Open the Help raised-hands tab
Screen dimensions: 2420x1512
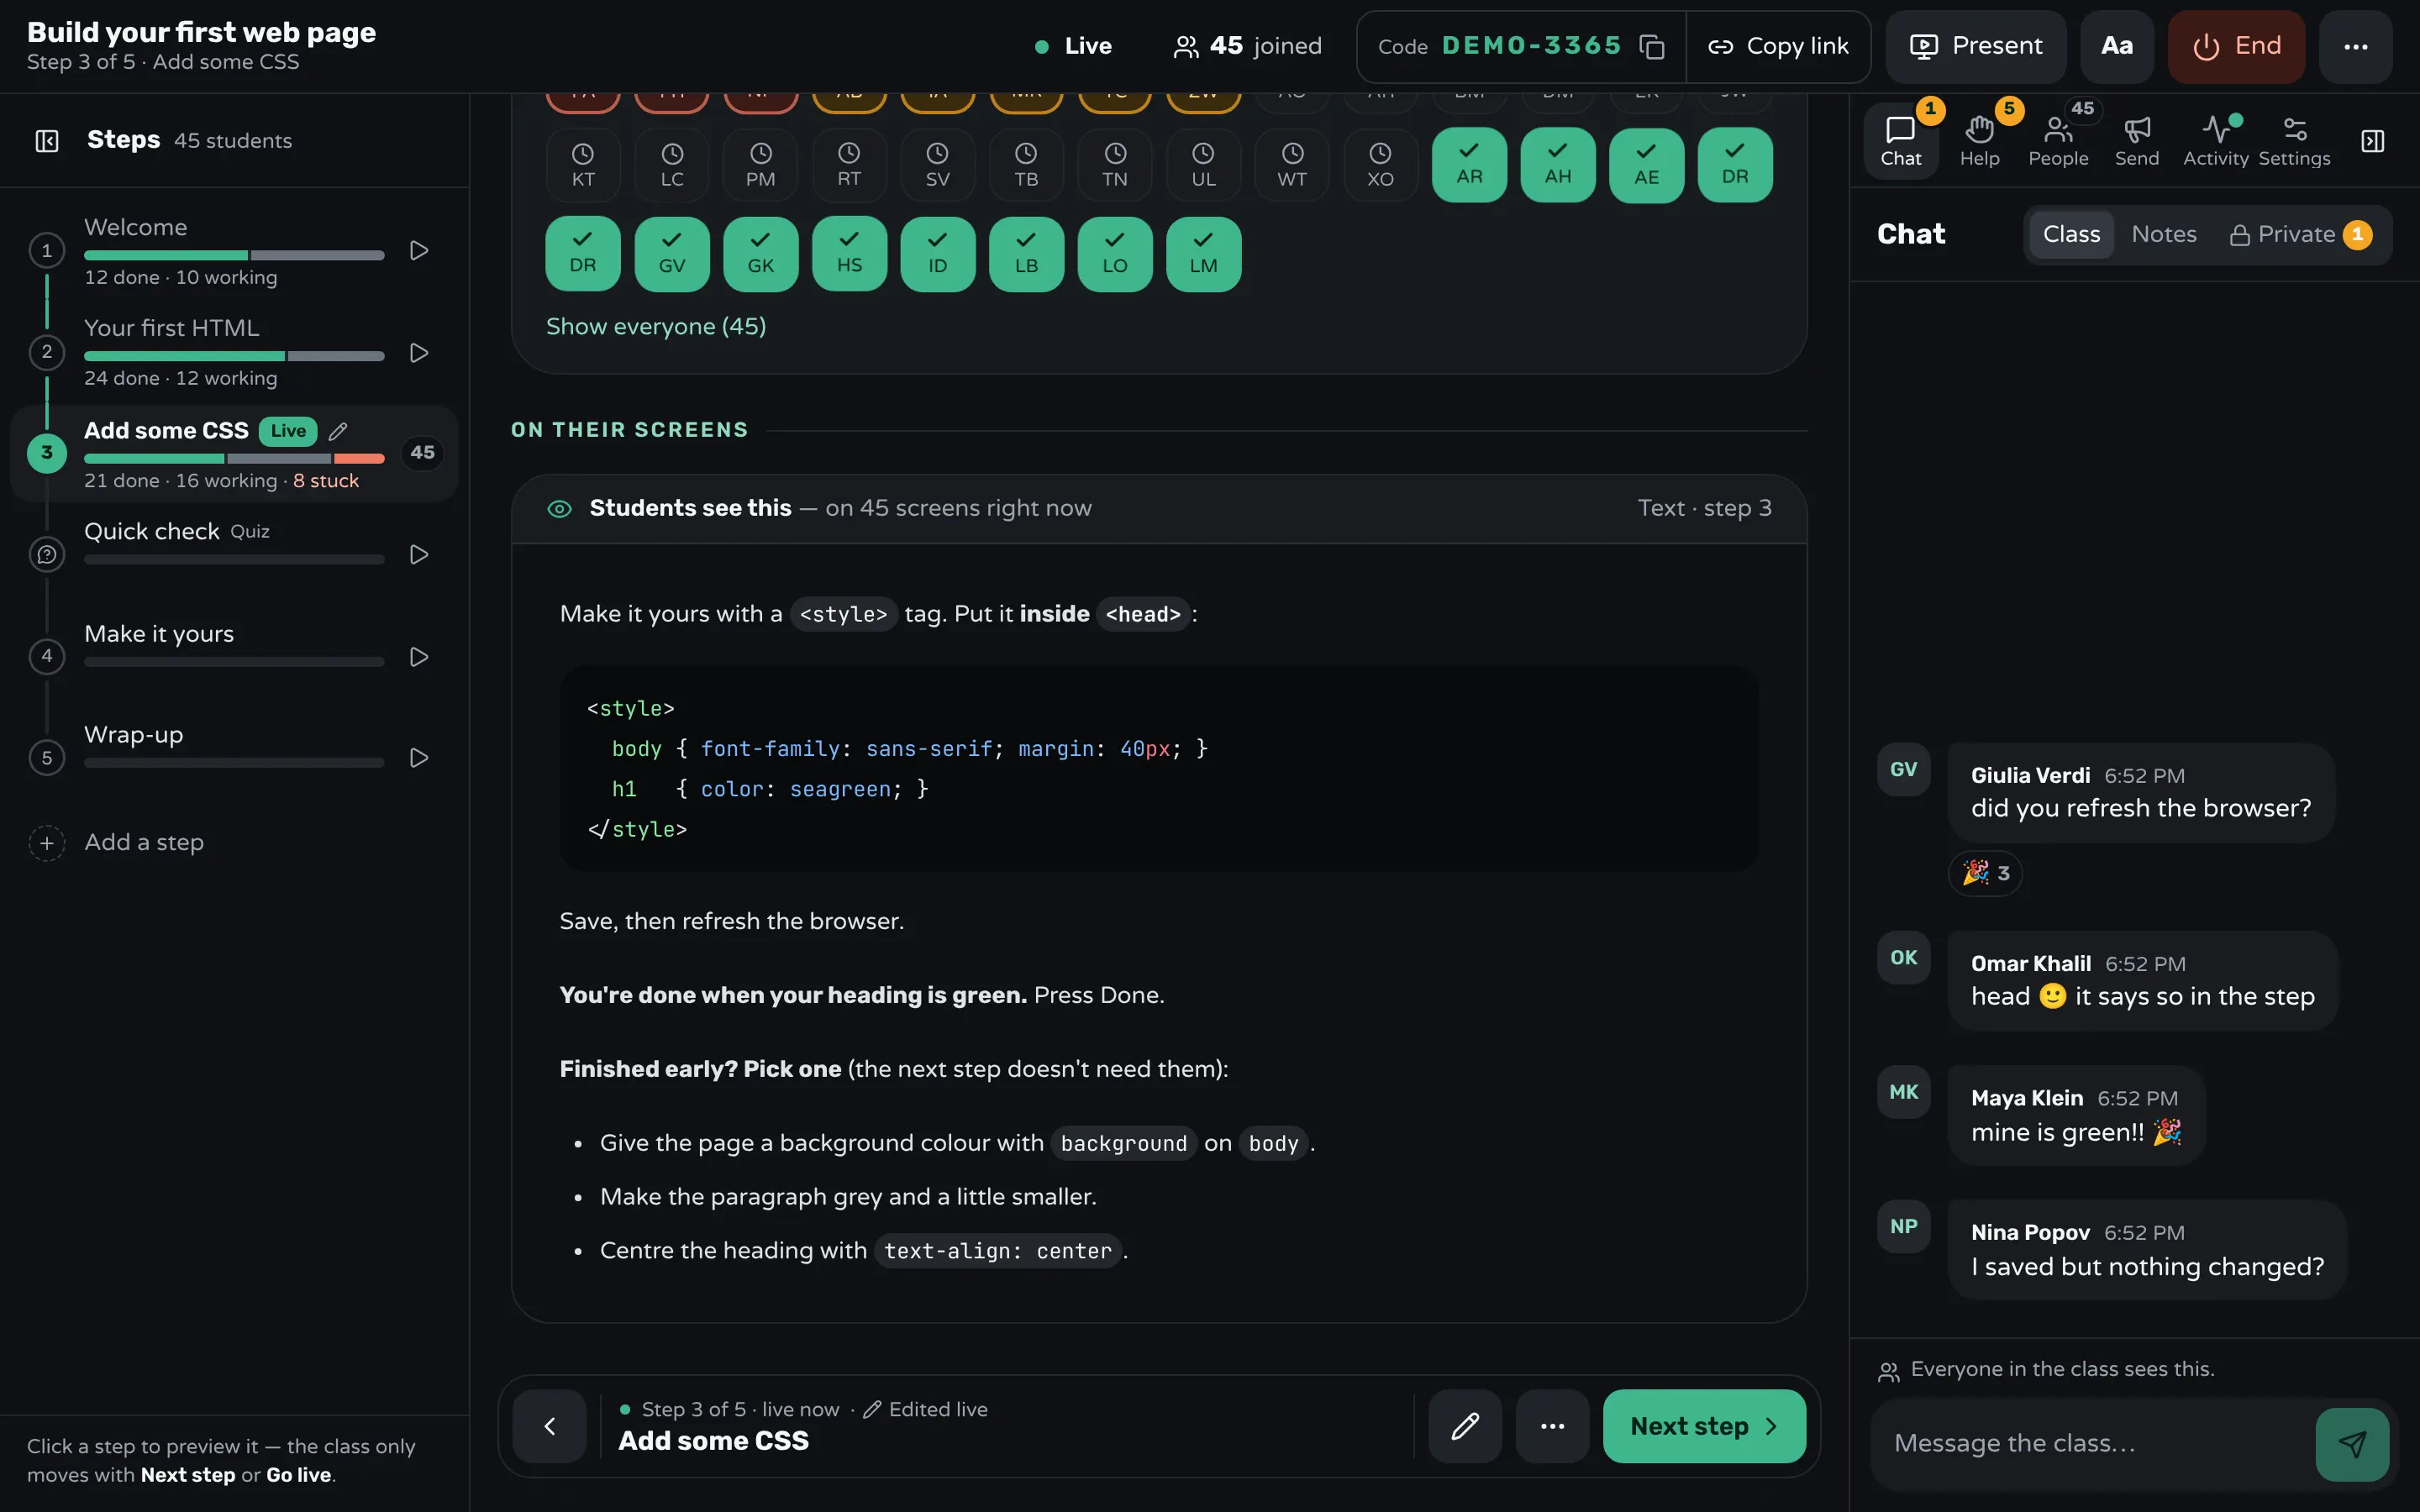coord(1979,141)
